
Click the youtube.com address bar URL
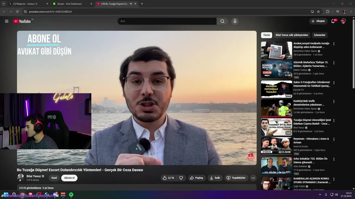tap(50, 12)
